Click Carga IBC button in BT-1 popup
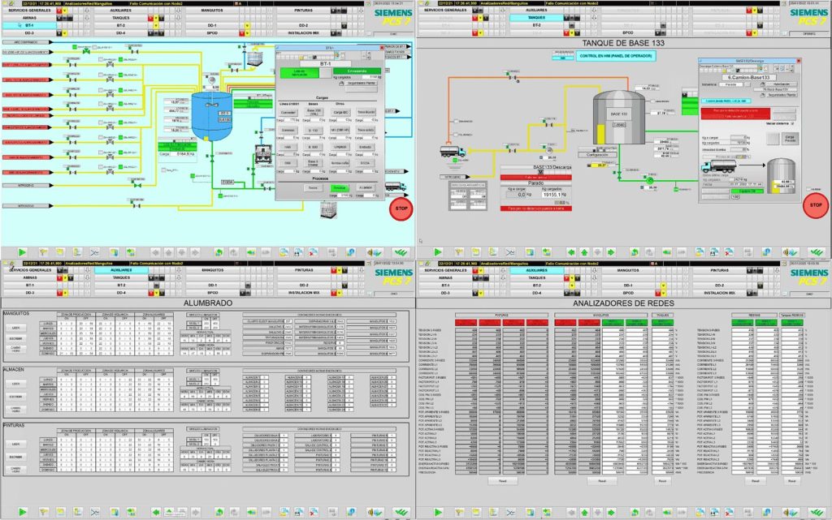832x520 pixels. tap(340, 112)
